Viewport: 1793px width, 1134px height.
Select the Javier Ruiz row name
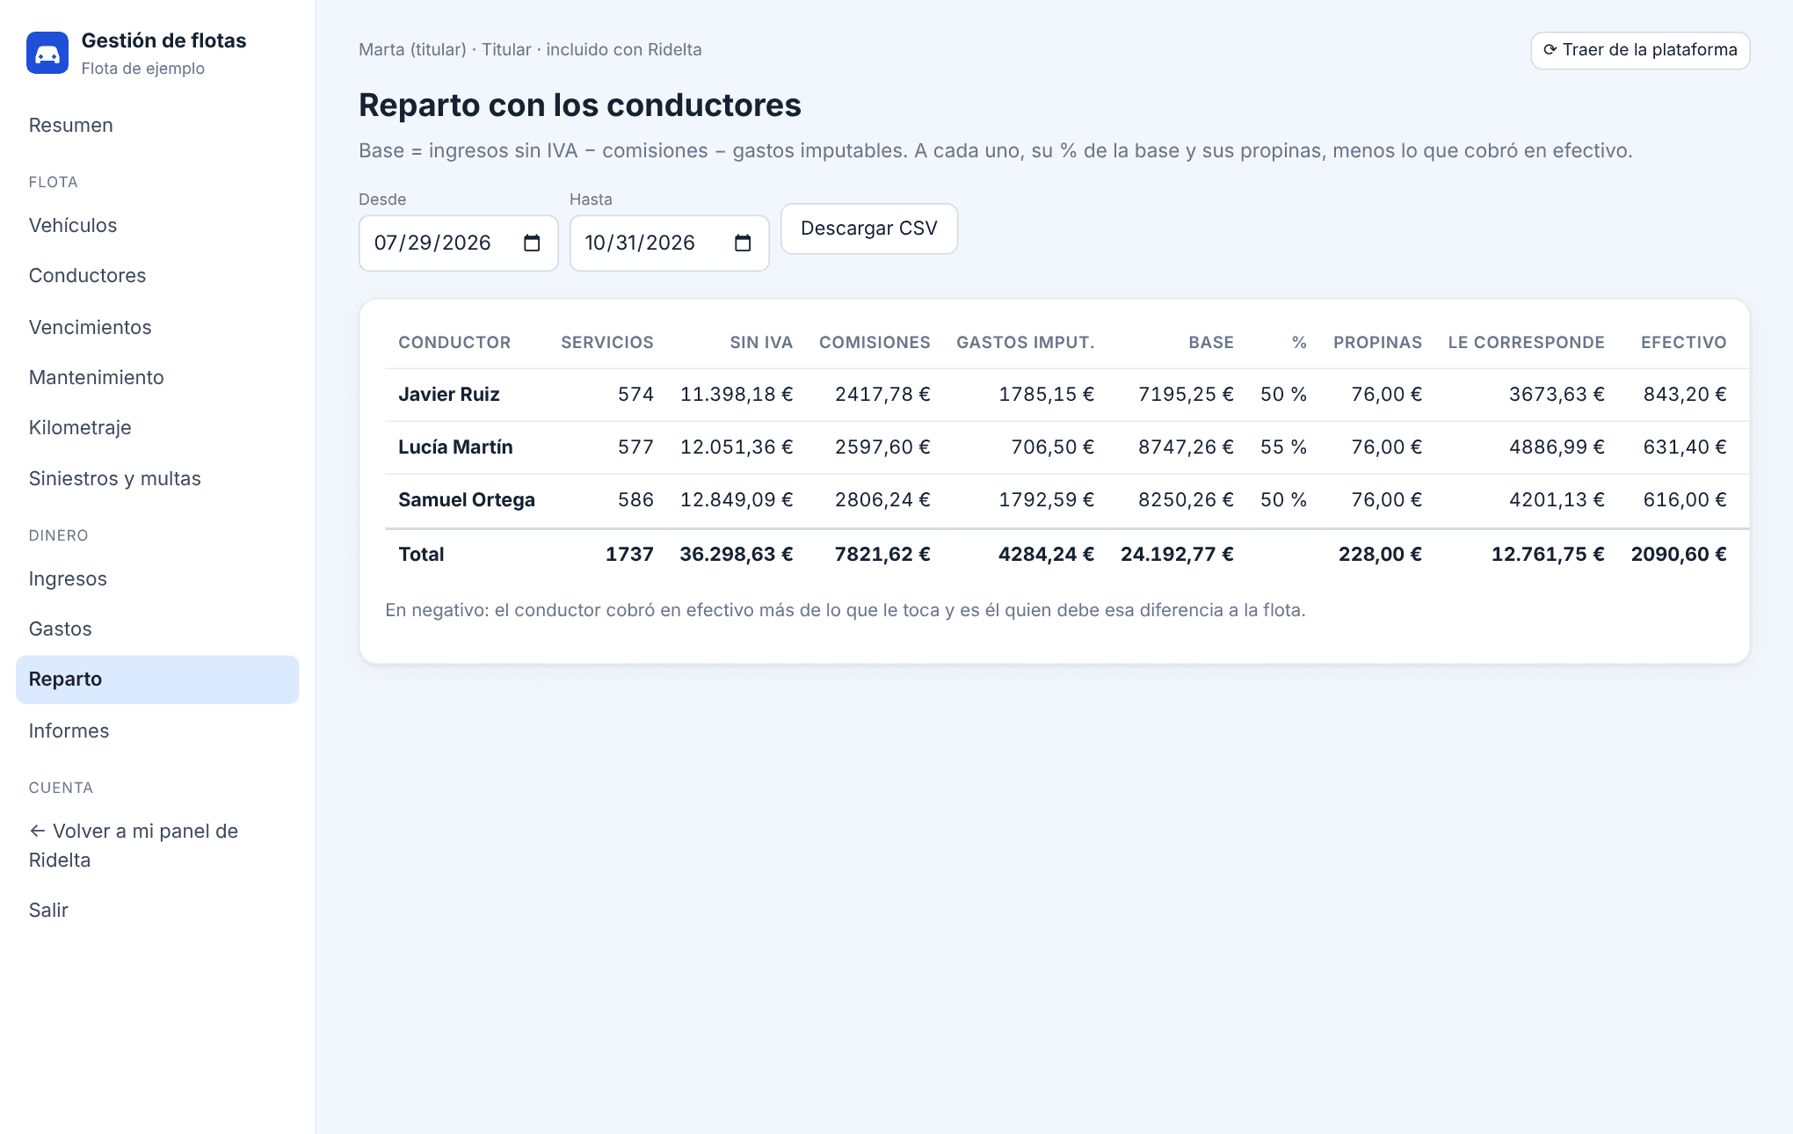[x=448, y=395]
